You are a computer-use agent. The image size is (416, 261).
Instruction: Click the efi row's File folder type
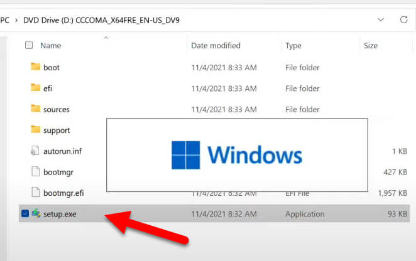[x=302, y=88]
